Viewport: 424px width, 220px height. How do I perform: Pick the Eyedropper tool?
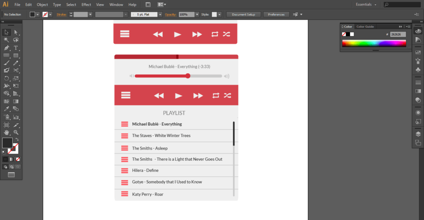click(x=6, y=109)
